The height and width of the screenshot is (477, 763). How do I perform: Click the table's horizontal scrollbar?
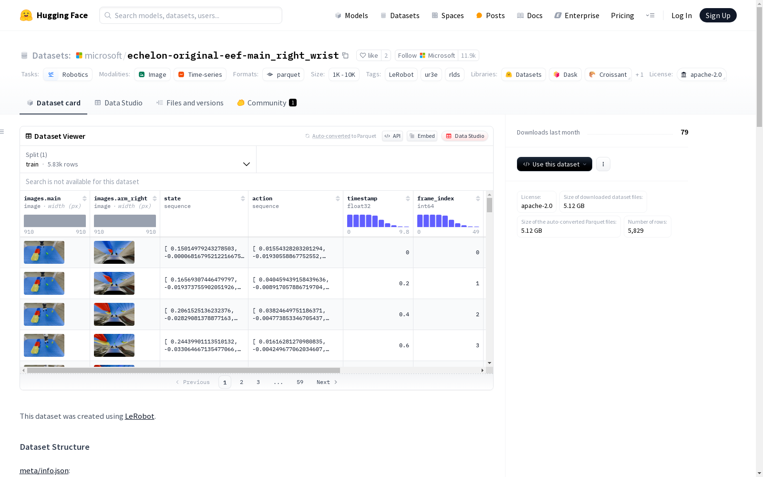click(184, 370)
